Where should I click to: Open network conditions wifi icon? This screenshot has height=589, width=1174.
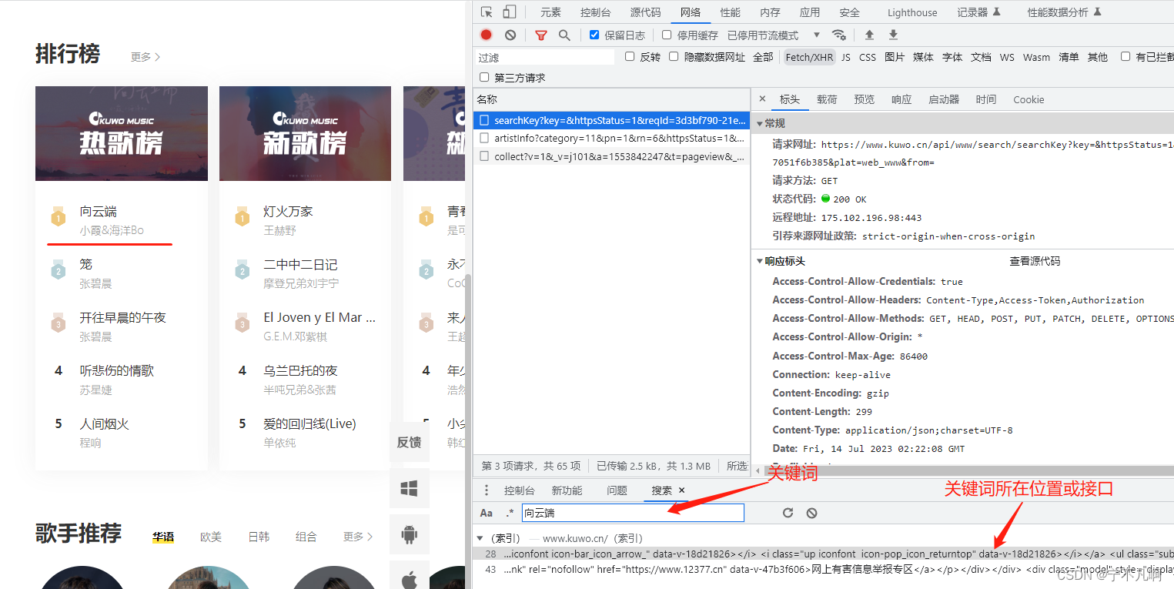tap(839, 35)
